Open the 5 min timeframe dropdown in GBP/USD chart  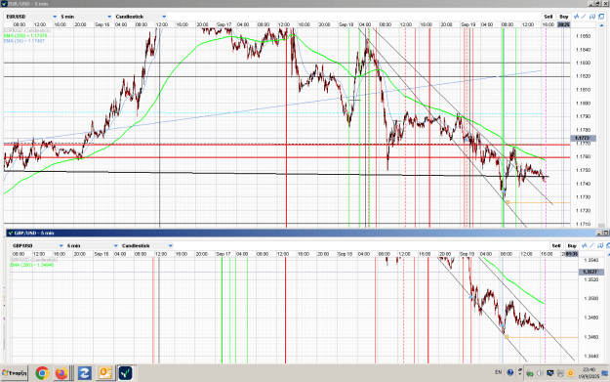click(x=92, y=246)
